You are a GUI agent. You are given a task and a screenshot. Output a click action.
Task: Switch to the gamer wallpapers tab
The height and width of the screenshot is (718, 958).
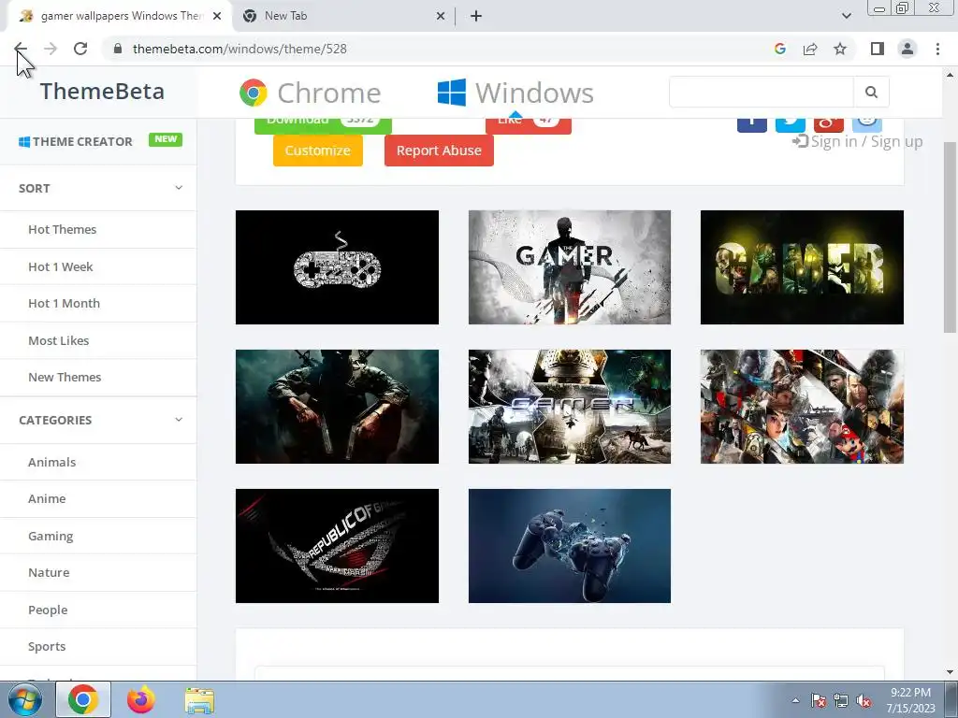[x=119, y=16]
